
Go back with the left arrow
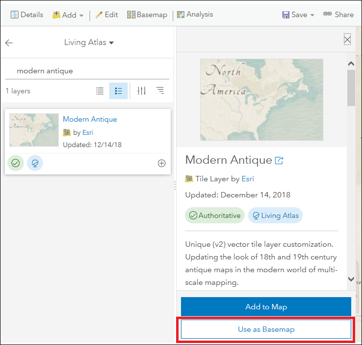click(9, 43)
